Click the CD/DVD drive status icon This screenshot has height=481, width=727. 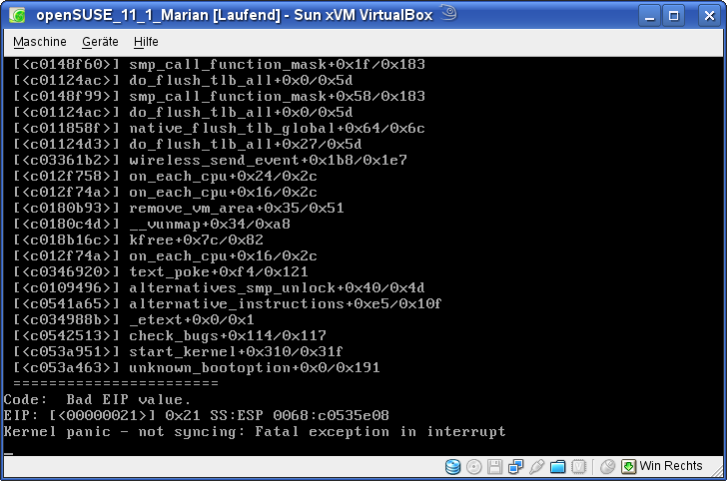click(473, 466)
